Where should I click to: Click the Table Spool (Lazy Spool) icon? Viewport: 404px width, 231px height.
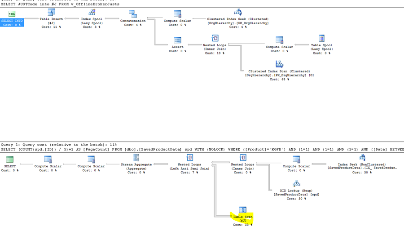point(321,38)
